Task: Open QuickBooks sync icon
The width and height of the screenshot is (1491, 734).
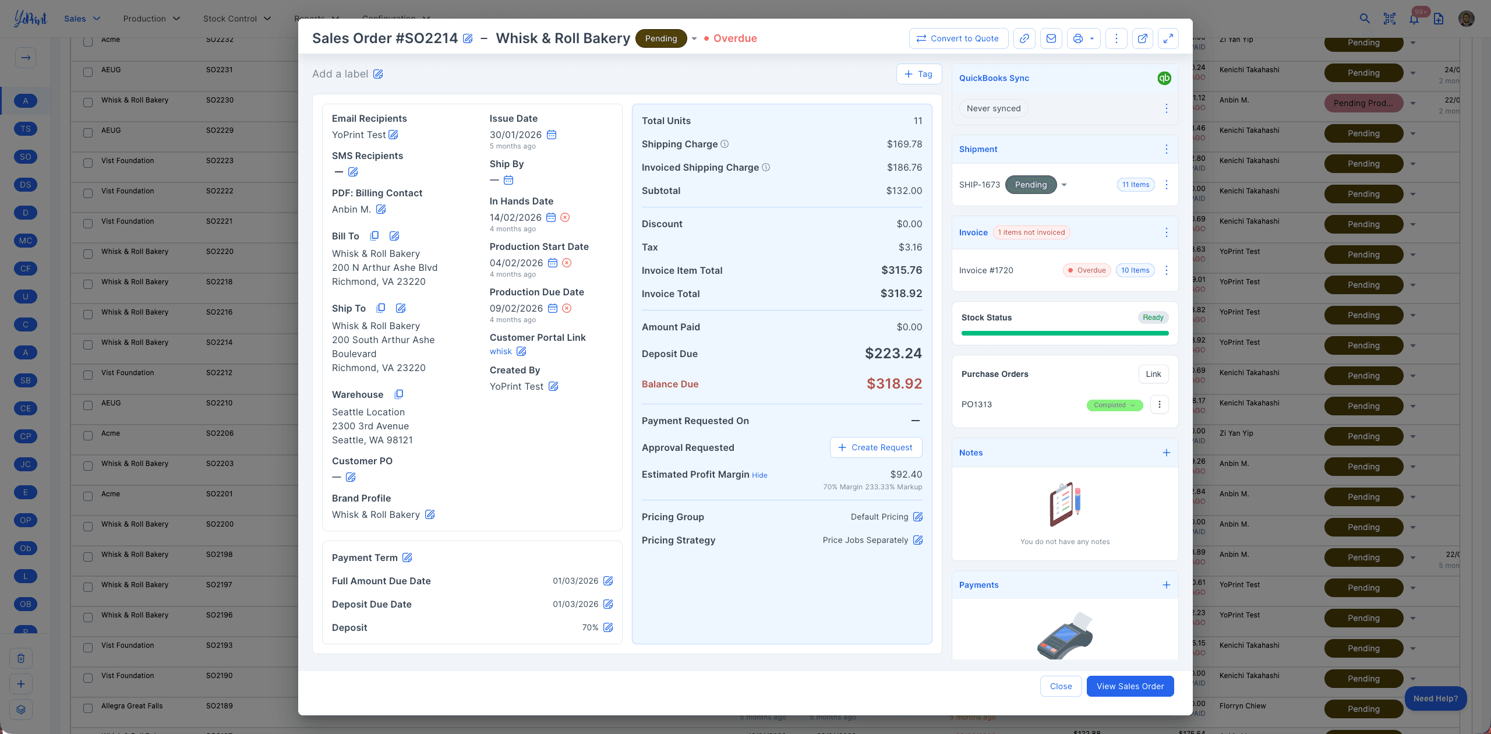Action: tap(1164, 78)
